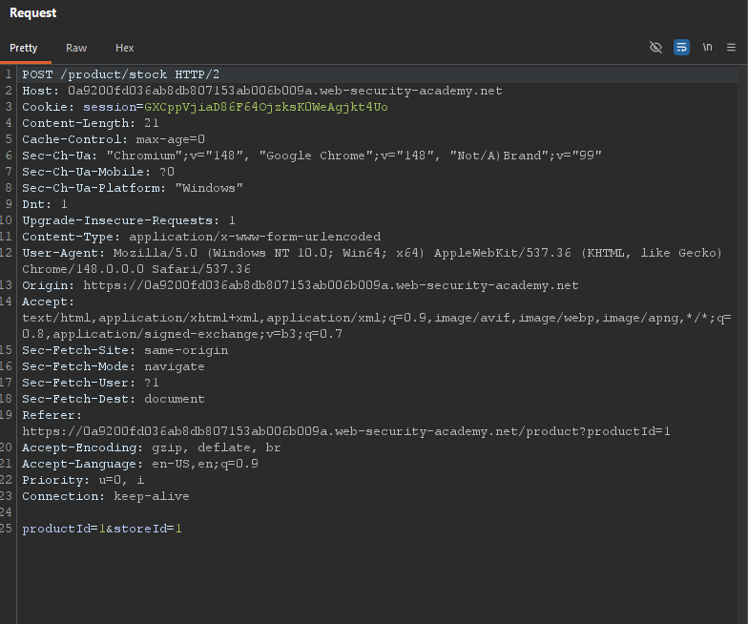Click the Host header value

click(x=284, y=91)
